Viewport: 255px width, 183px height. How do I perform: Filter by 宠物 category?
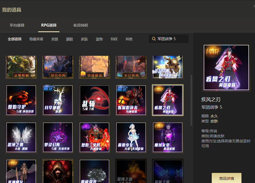tap(99, 39)
